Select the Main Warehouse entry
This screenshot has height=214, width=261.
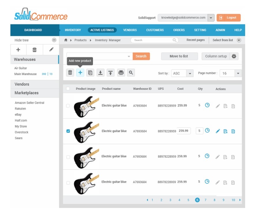25,74
